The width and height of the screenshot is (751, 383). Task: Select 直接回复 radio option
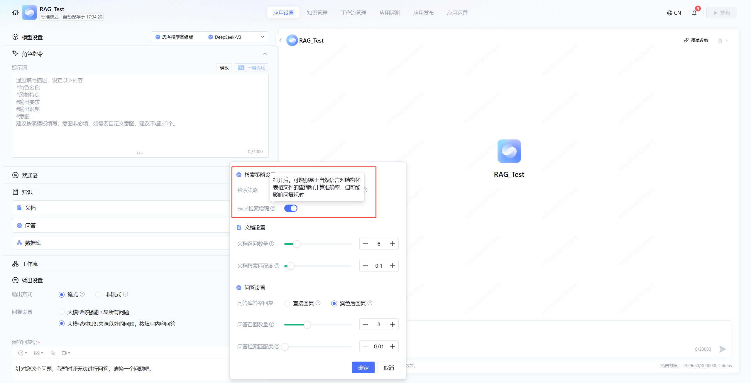pos(287,303)
